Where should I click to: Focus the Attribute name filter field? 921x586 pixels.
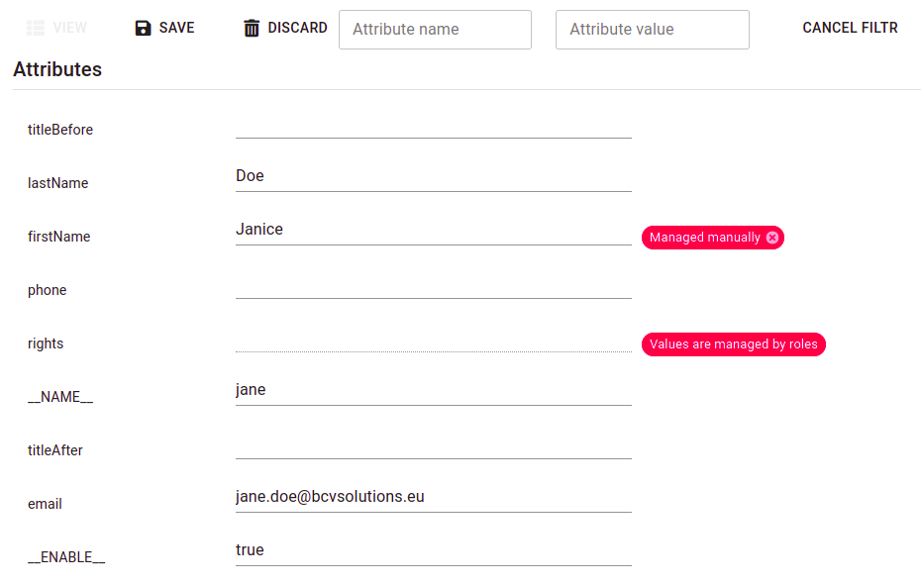tap(435, 30)
